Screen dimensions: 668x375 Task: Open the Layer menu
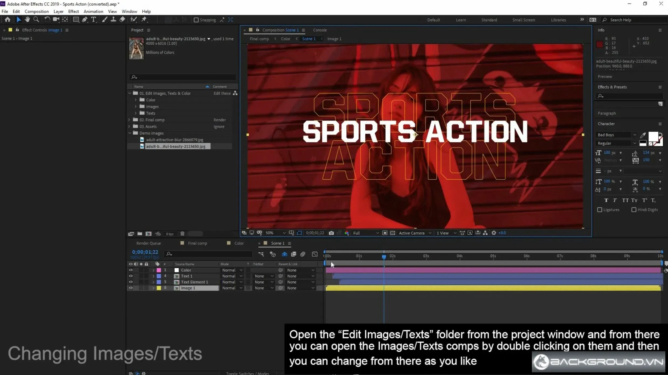(58, 11)
